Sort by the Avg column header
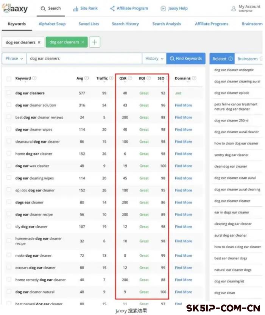Screen dimensions: 265x315 [79, 78]
